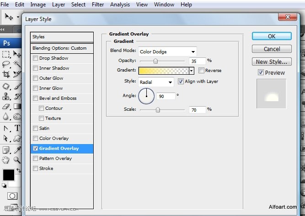Expand the gradient picker arrow
Image resolution: width=305 pixels, height=216 pixels.
(192, 71)
